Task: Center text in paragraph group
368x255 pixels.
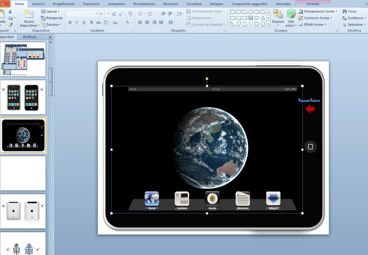Action: (x=147, y=22)
